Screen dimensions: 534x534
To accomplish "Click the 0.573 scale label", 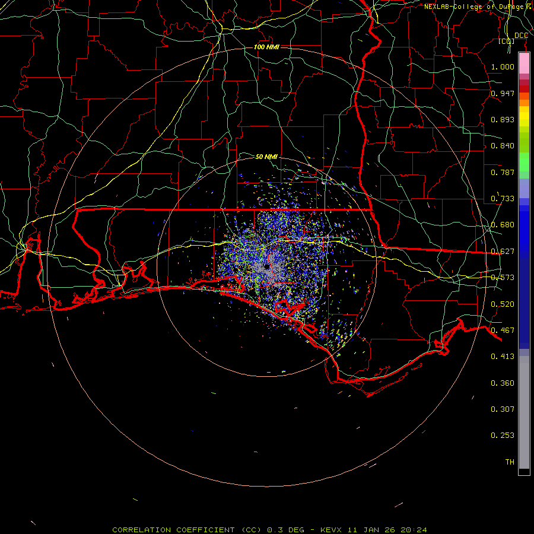I will tap(503, 278).
